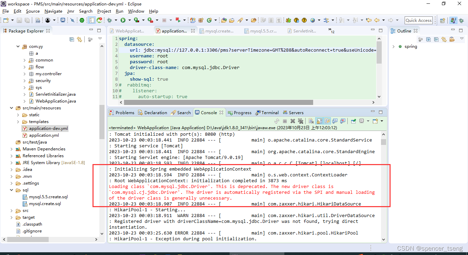Run the application using the green Run icon

(x=123, y=20)
